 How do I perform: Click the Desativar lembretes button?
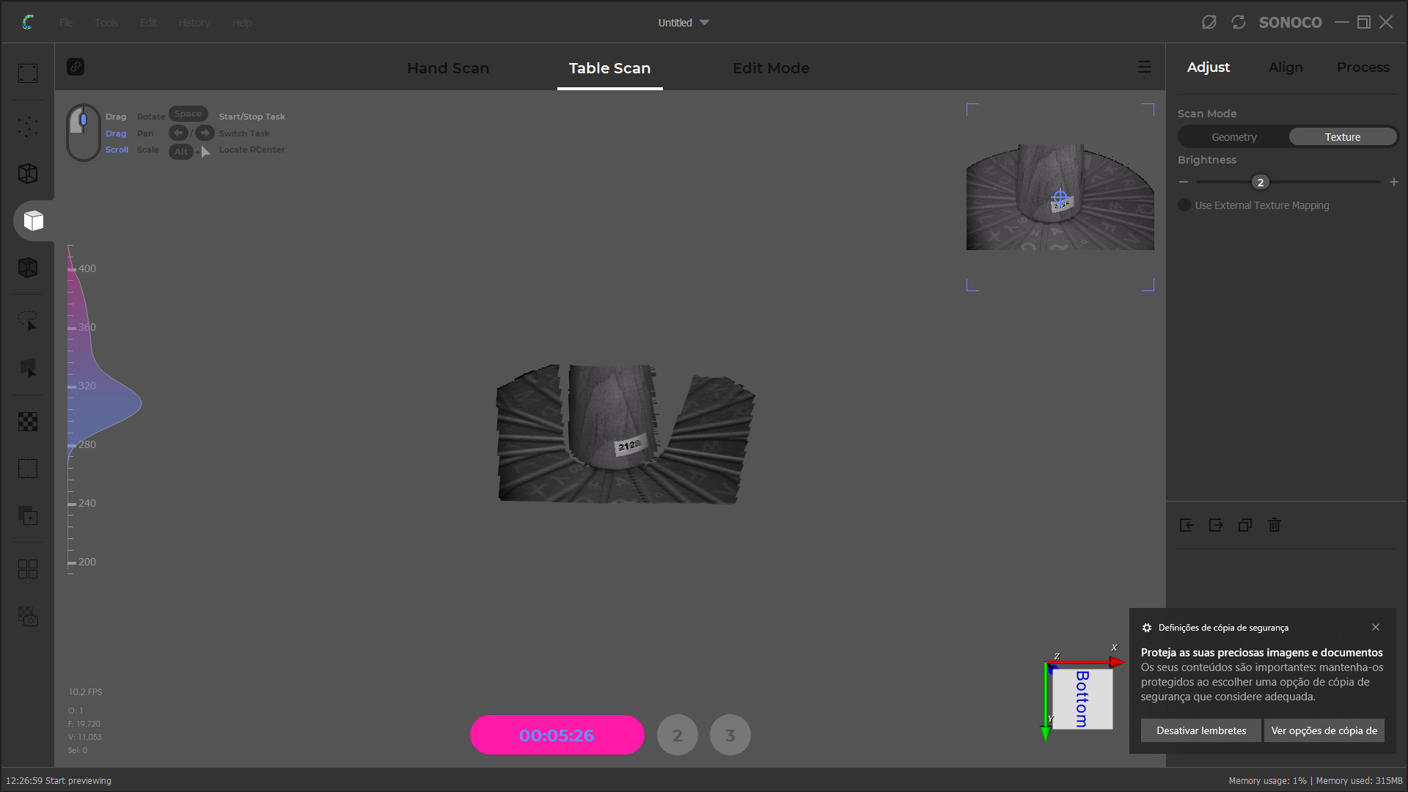pyautogui.click(x=1200, y=730)
